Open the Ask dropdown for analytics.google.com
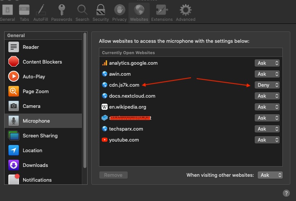The height and width of the screenshot is (201, 296). tap(267, 63)
